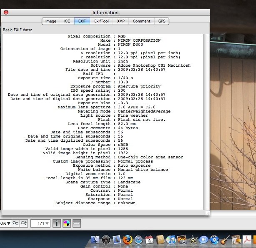Select the EXIF tab
This screenshot has width=256, height=248.
click(82, 21)
